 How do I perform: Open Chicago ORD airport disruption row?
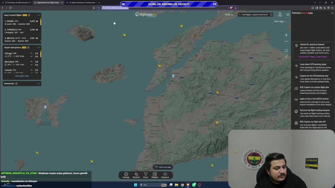[x=21, y=55]
